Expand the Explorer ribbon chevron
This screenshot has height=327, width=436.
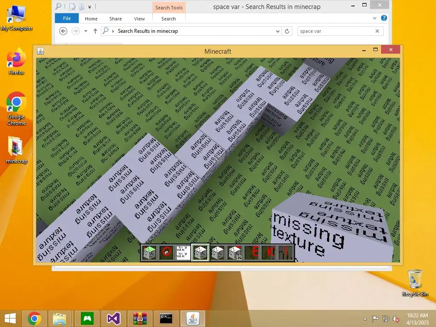(374, 18)
